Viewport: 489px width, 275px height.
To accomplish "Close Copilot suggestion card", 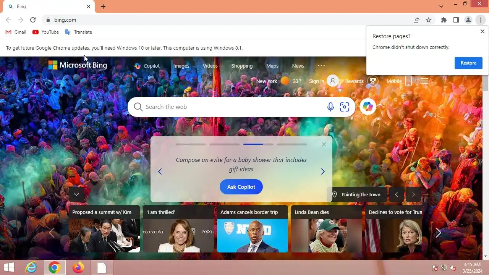I will (324, 144).
